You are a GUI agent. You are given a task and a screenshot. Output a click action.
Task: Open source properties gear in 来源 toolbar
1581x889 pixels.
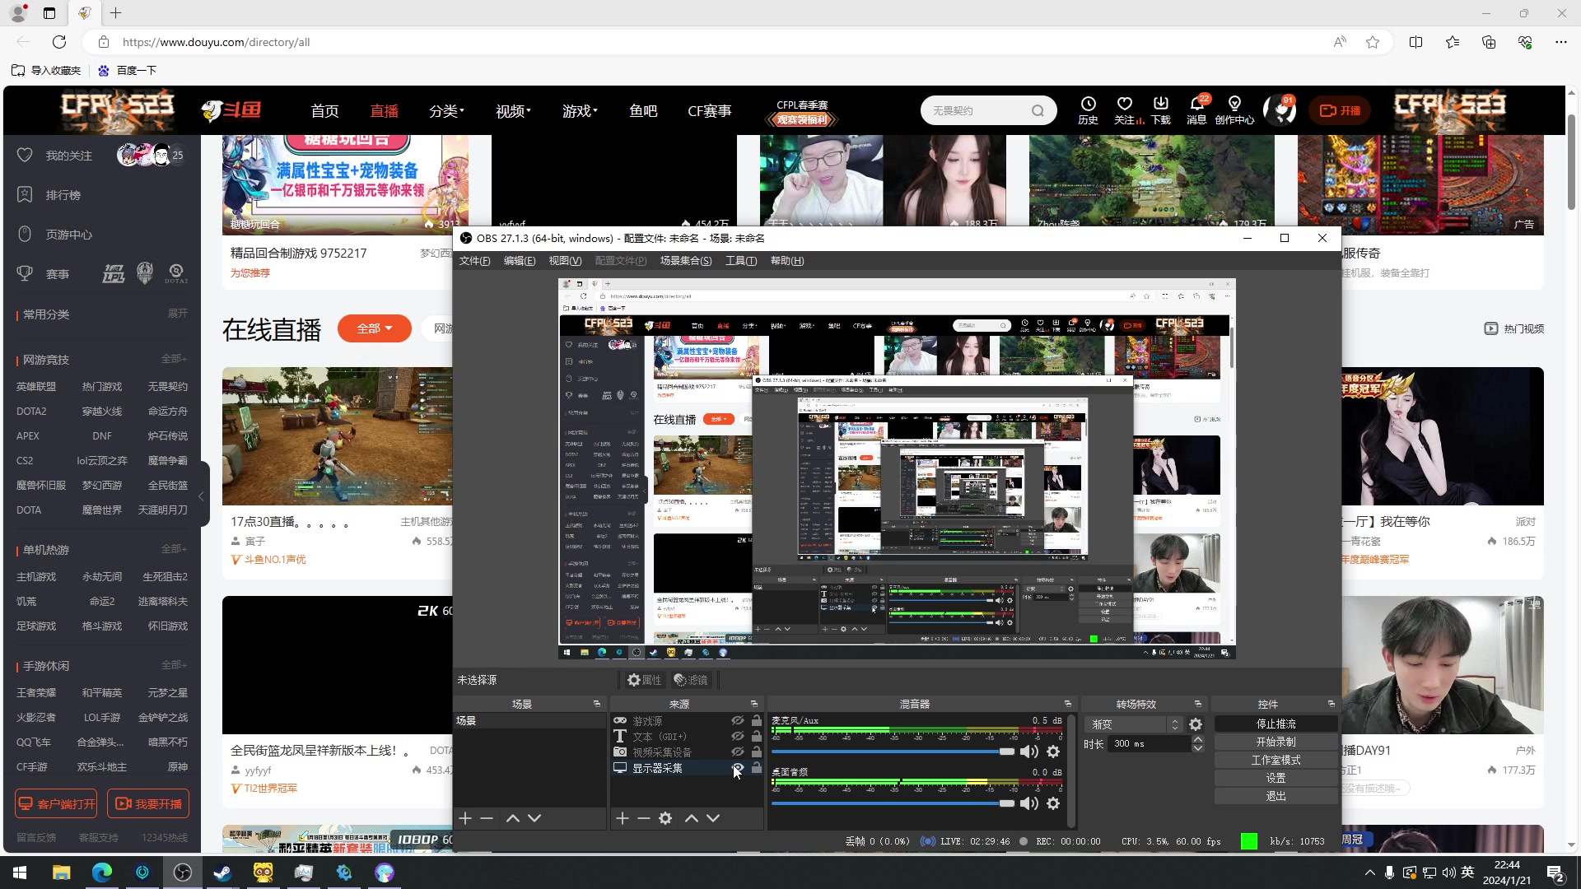[x=665, y=818]
